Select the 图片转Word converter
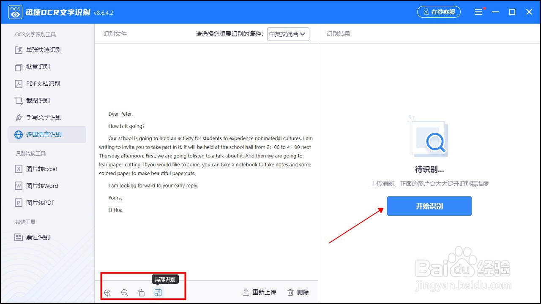The image size is (541, 304). click(x=42, y=186)
